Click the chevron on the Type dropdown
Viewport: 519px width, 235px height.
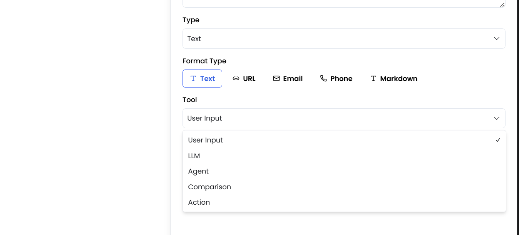pos(496,38)
